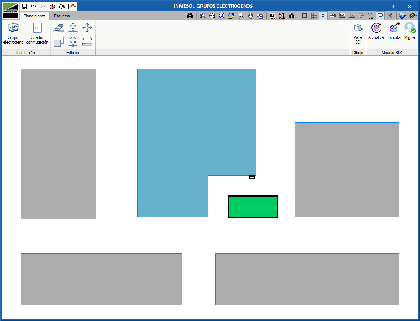Select the measure distance ruler tool
Image resolution: width=420 pixels, height=321 pixels.
tap(87, 41)
